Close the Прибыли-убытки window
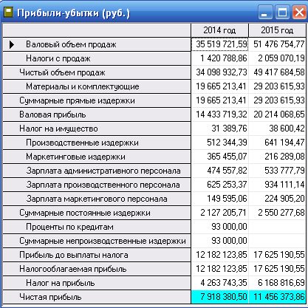Screen dimensions: 308x308 (x=299, y=12)
